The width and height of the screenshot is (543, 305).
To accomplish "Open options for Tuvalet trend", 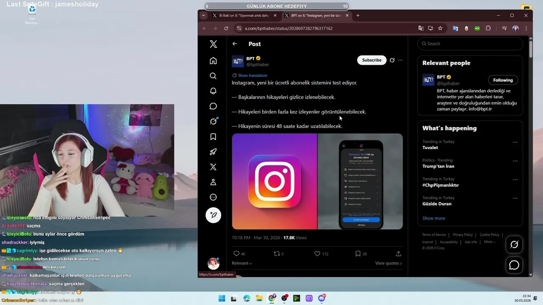I will 515,142.
